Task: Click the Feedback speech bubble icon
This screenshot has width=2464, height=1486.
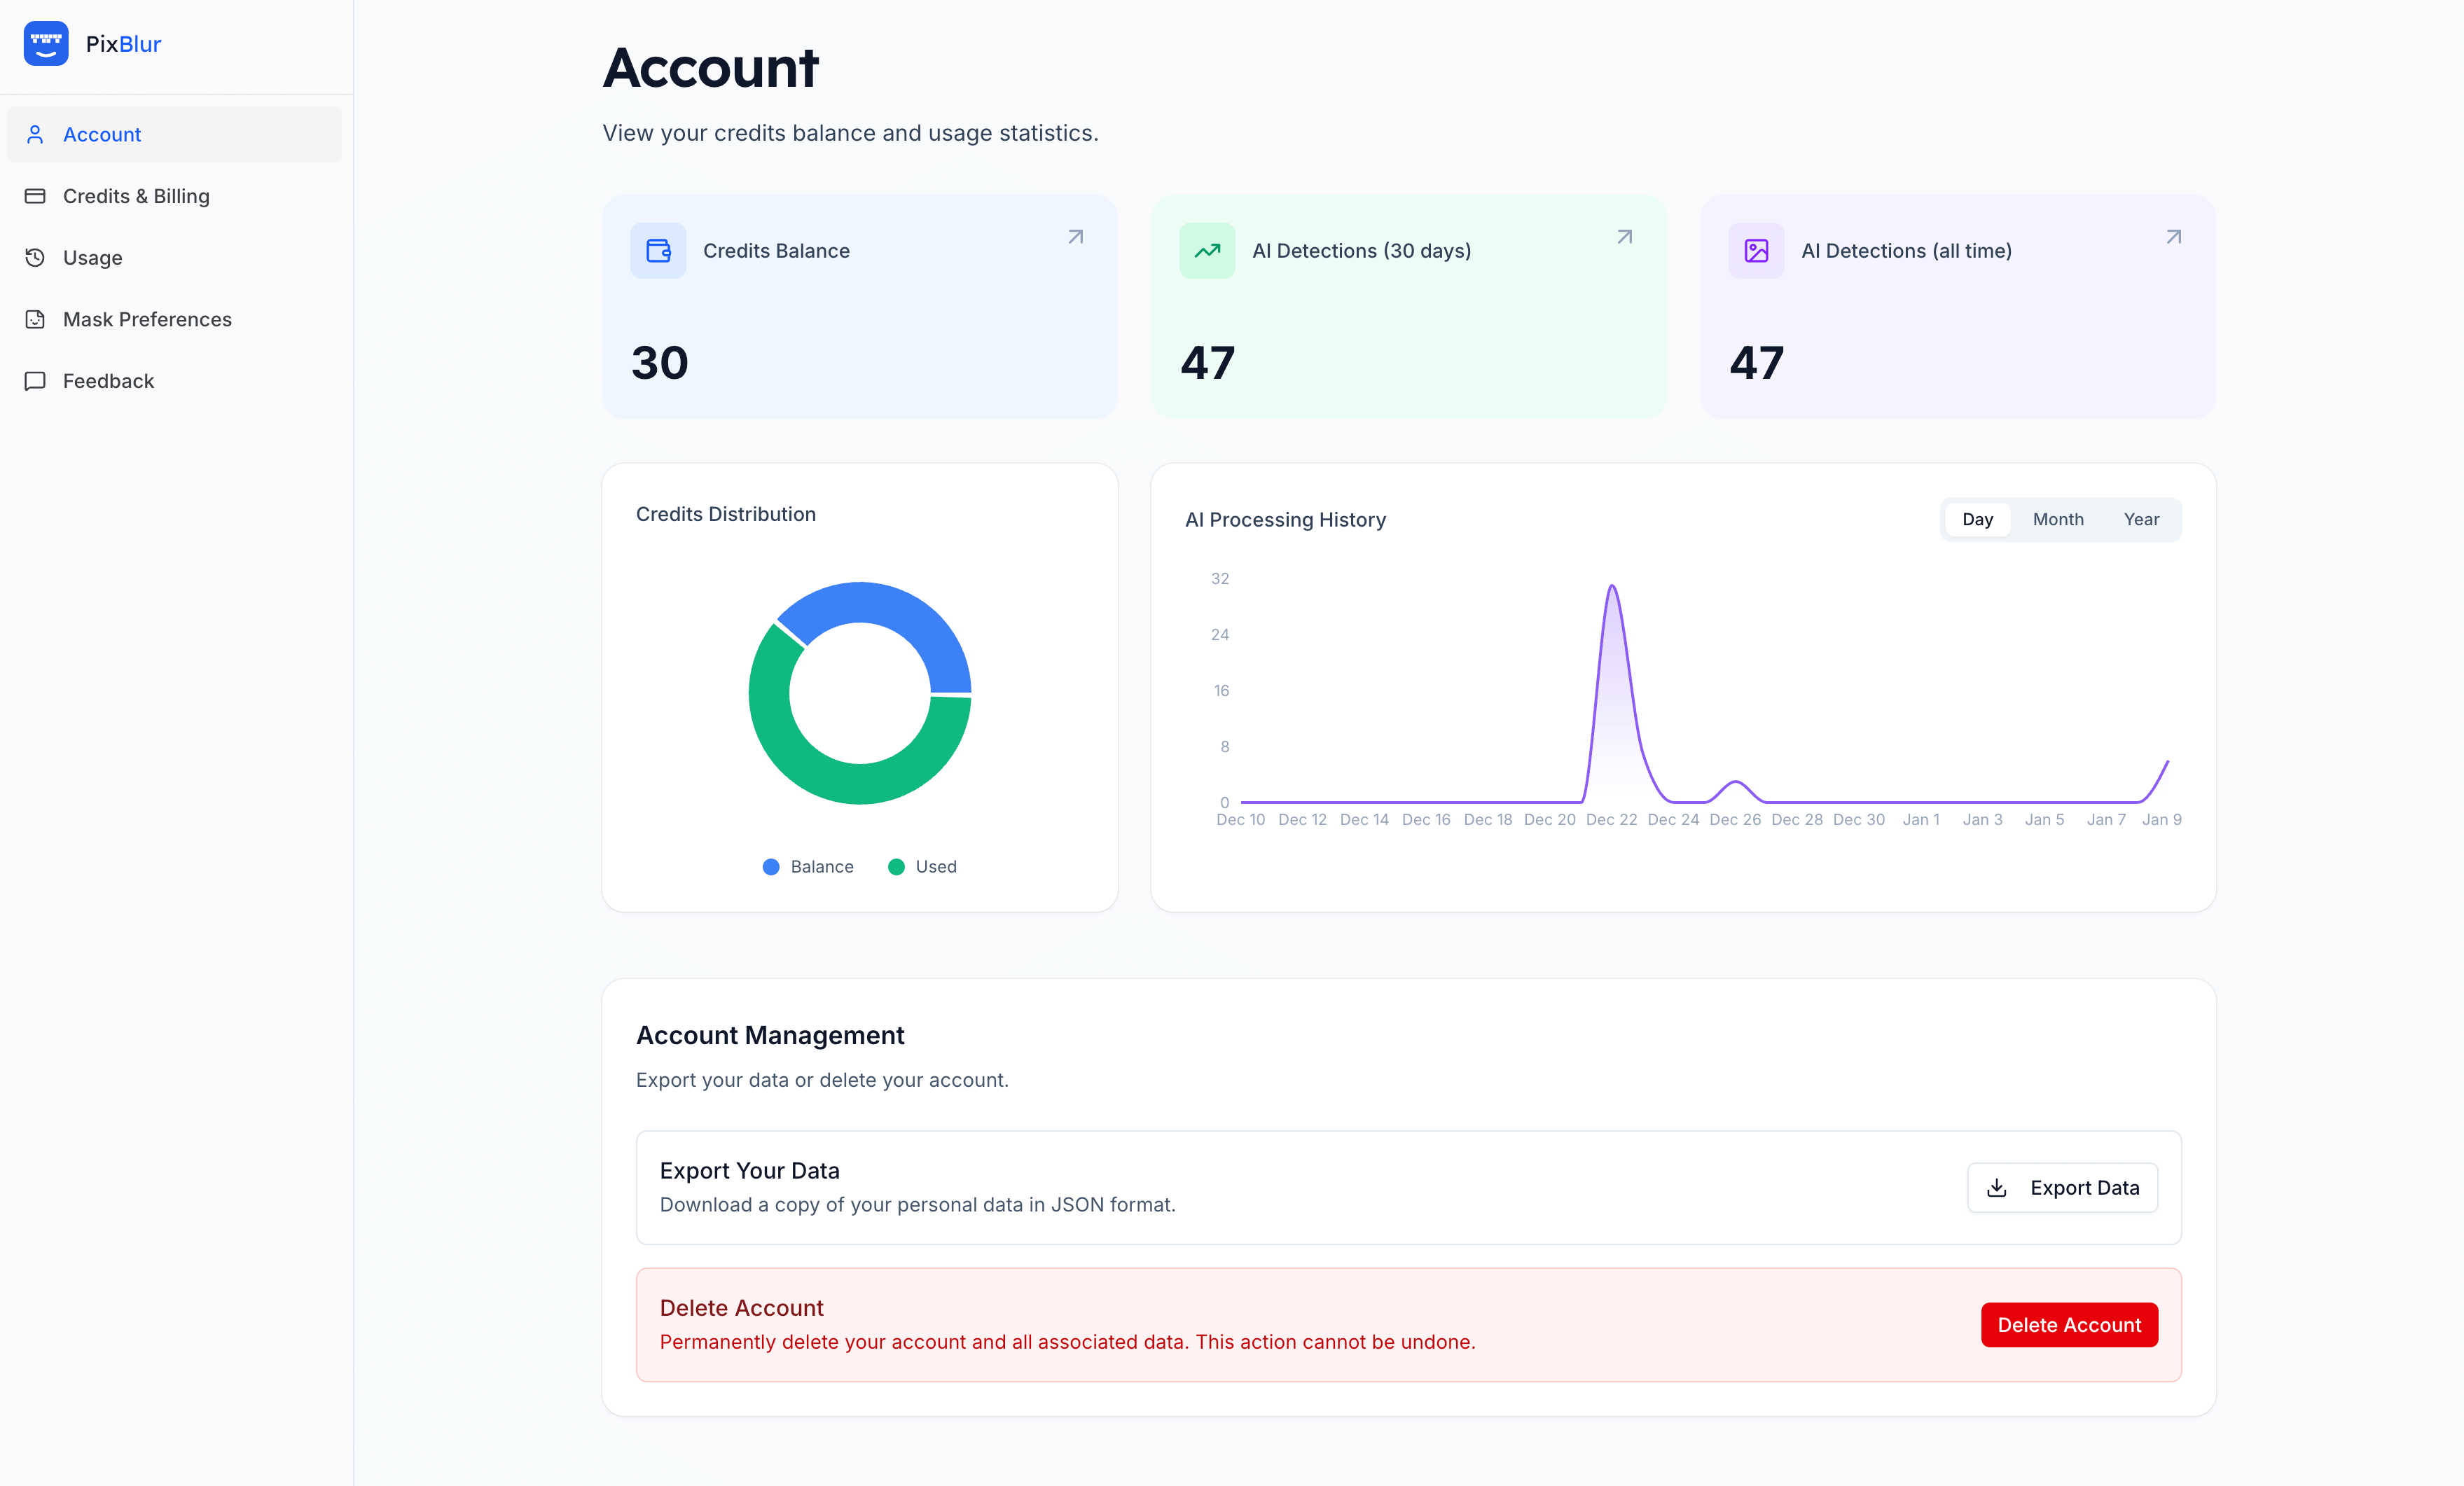Action: pos(35,381)
